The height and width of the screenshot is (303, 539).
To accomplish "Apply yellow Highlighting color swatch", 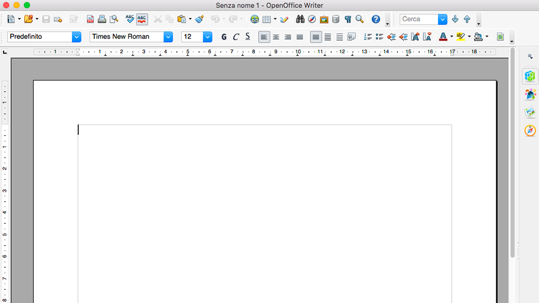I will [x=460, y=37].
